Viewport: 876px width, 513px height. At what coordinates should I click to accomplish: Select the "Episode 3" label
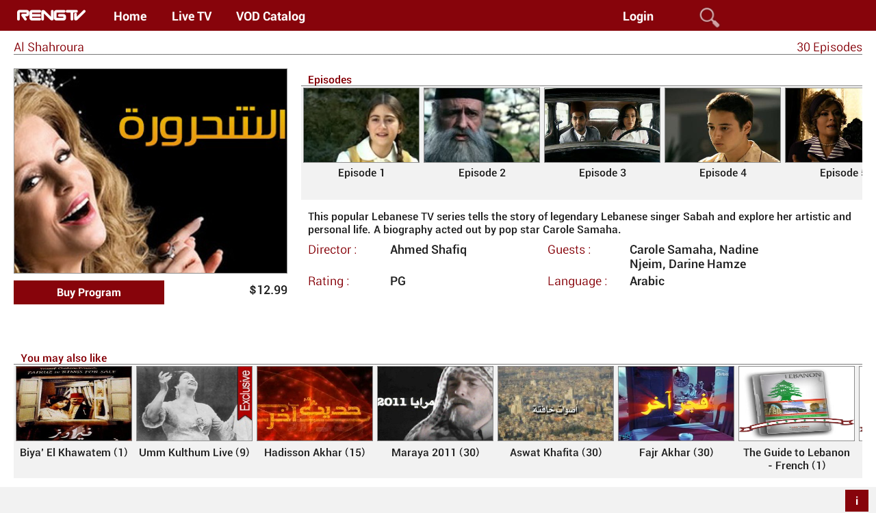click(x=602, y=172)
